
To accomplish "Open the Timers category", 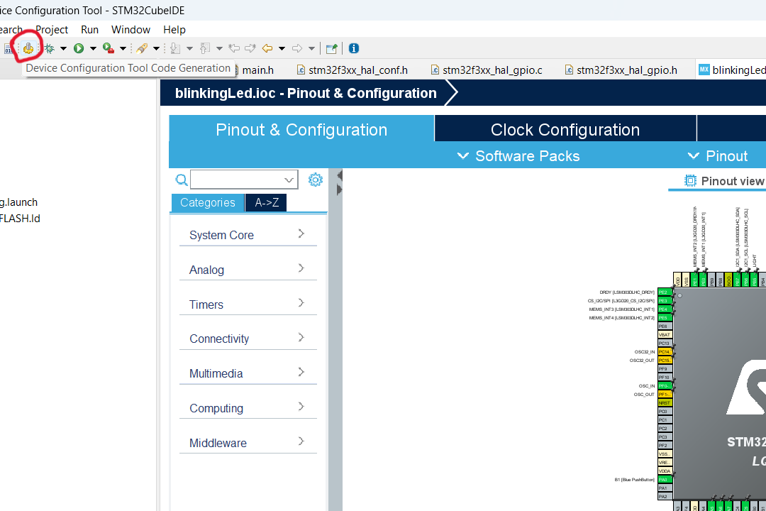I will coord(206,304).
